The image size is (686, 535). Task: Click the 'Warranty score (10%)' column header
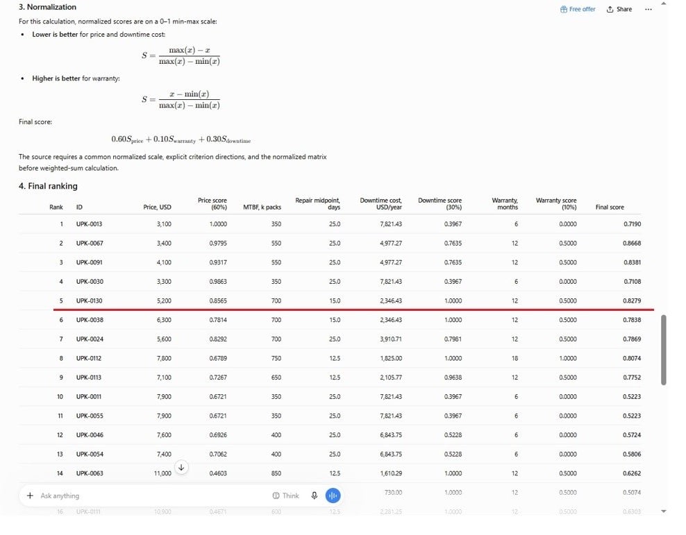[x=556, y=204]
